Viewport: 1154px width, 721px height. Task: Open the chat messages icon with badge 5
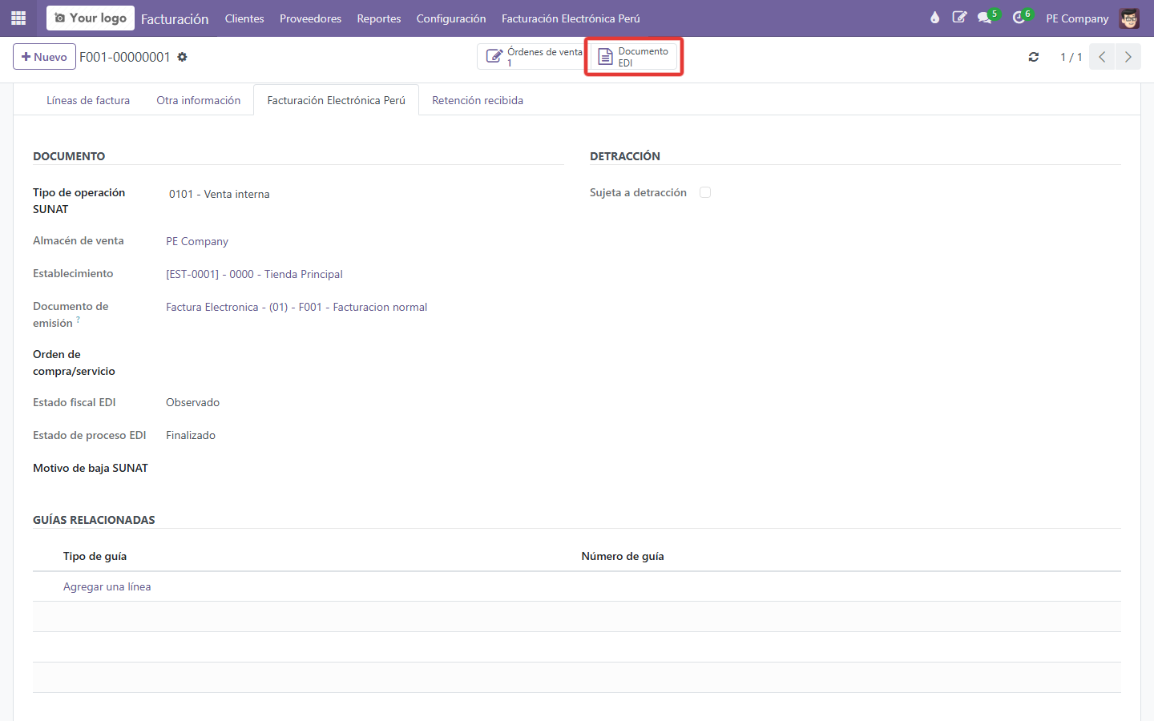point(987,18)
